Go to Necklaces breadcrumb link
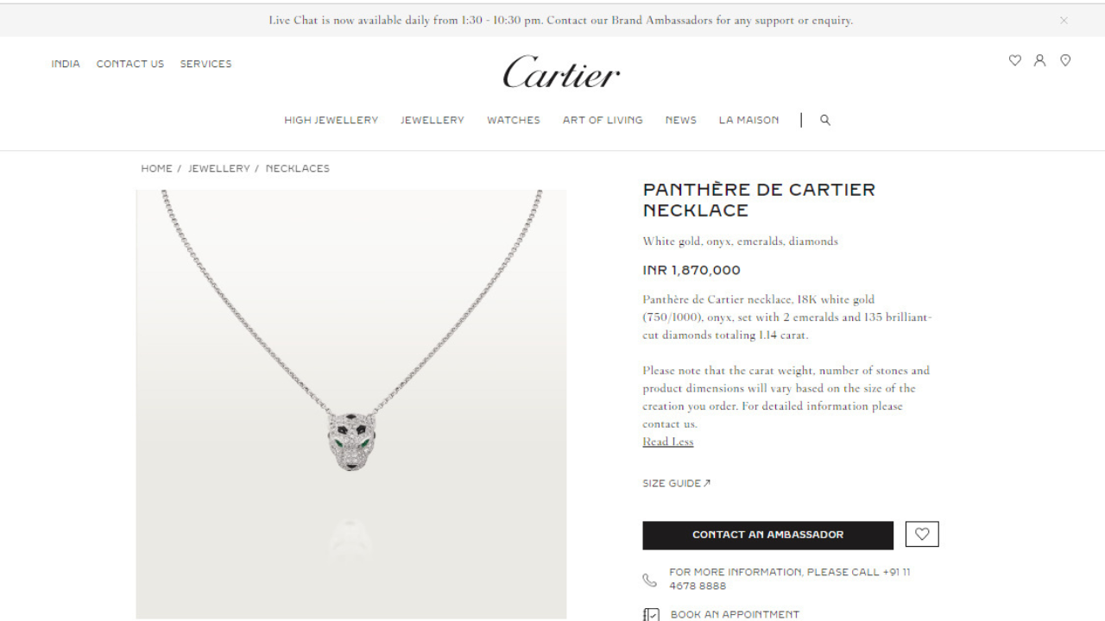 click(298, 168)
